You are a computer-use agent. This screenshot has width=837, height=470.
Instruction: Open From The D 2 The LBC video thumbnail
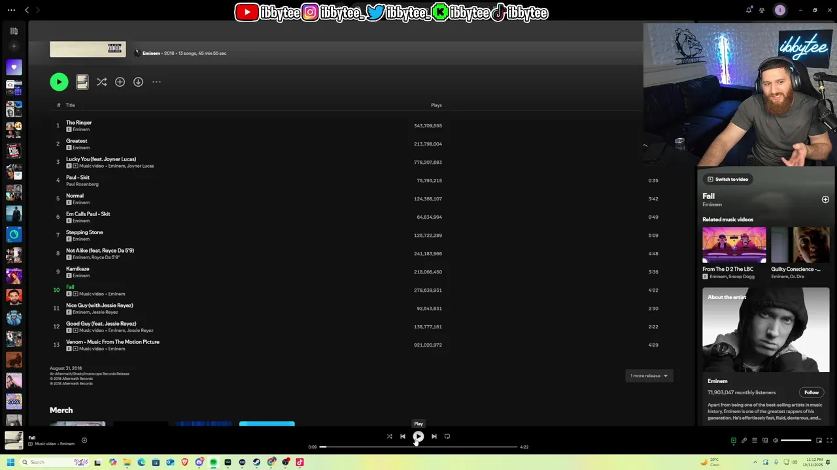pos(734,245)
